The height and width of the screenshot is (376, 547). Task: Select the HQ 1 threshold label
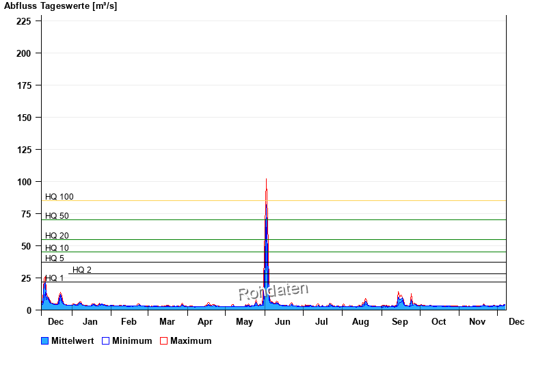[x=55, y=278]
